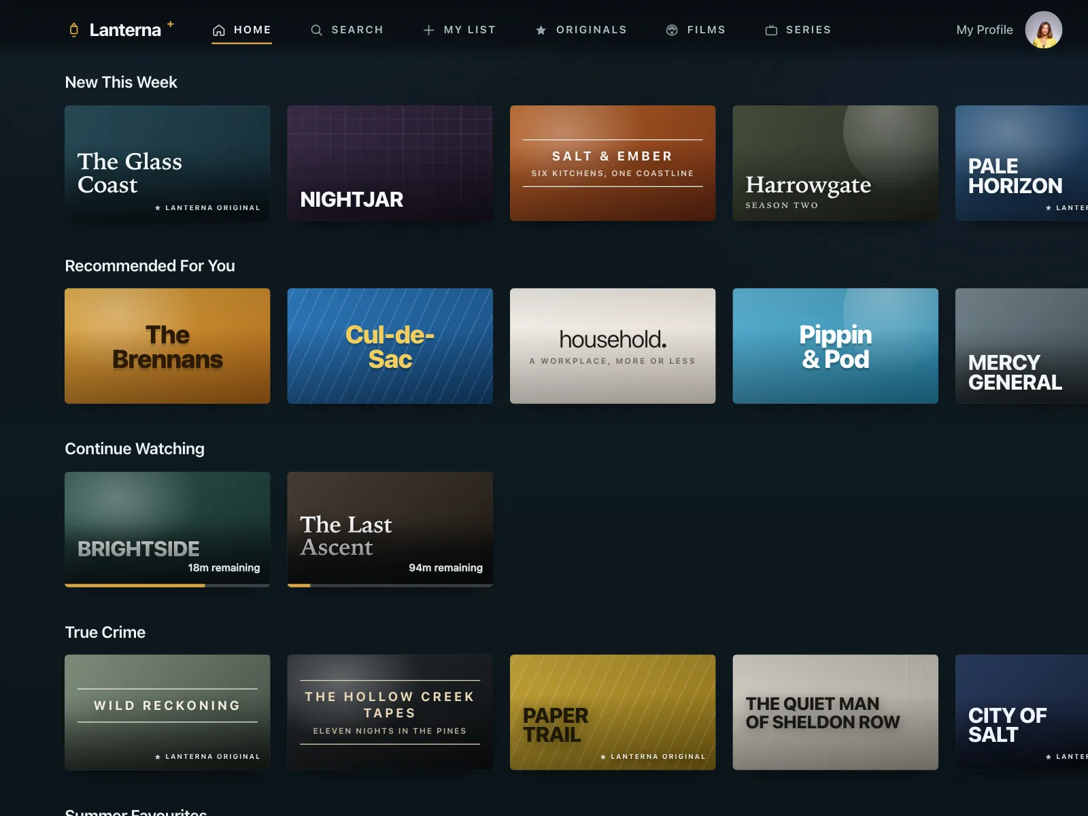Open the MY LIST nav item
1088x816 pixels.
tap(459, 30)
